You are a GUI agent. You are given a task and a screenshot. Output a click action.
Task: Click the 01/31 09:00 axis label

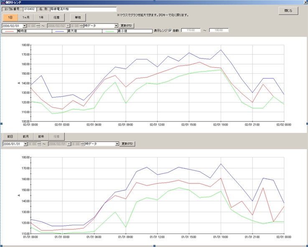coord(125,237)
